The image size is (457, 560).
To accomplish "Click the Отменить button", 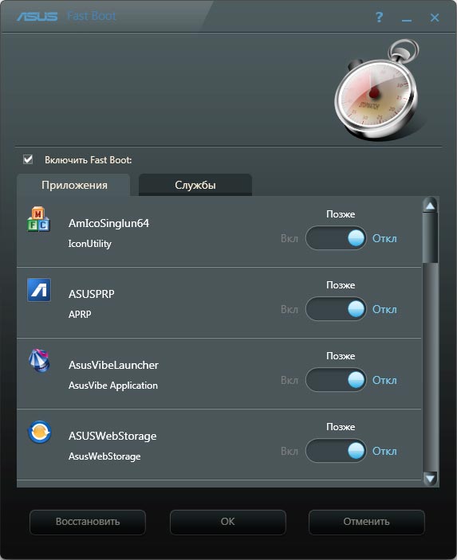I will (367, 522).
